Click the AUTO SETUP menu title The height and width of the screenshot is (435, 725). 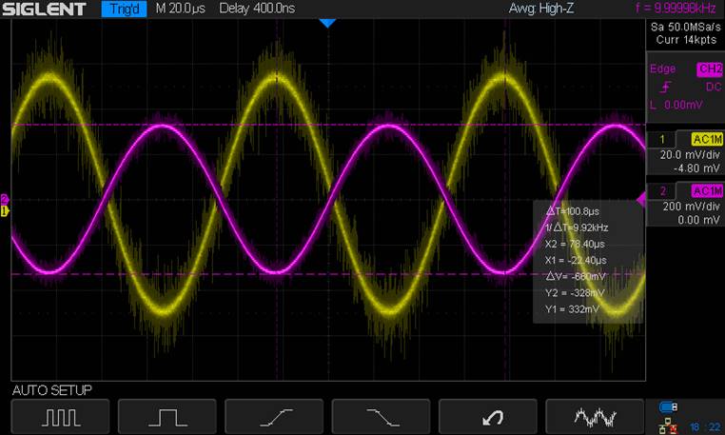(52, 390)
